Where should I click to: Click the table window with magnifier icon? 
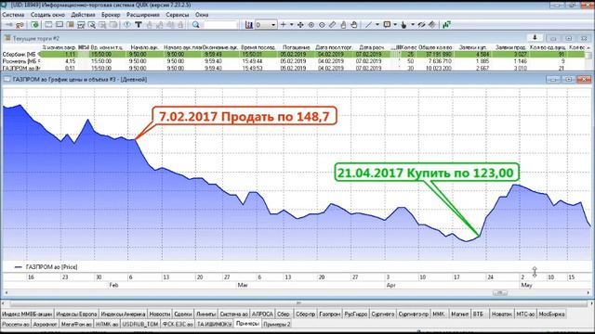92,25
